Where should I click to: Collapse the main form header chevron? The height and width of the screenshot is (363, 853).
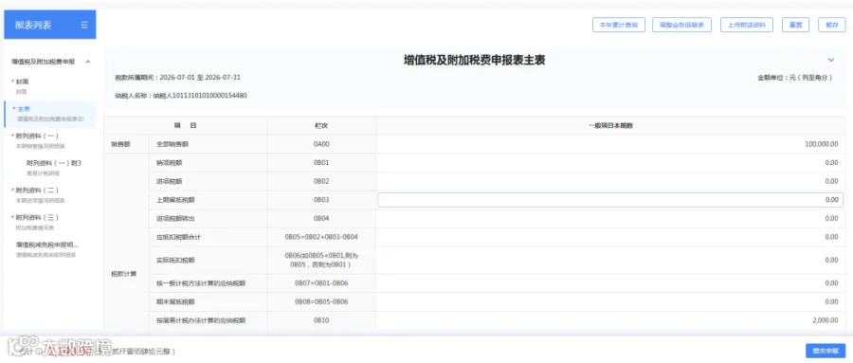pos(830,60)
